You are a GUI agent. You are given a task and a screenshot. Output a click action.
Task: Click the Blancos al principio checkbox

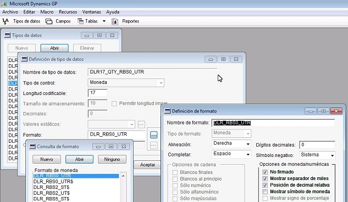175,179
